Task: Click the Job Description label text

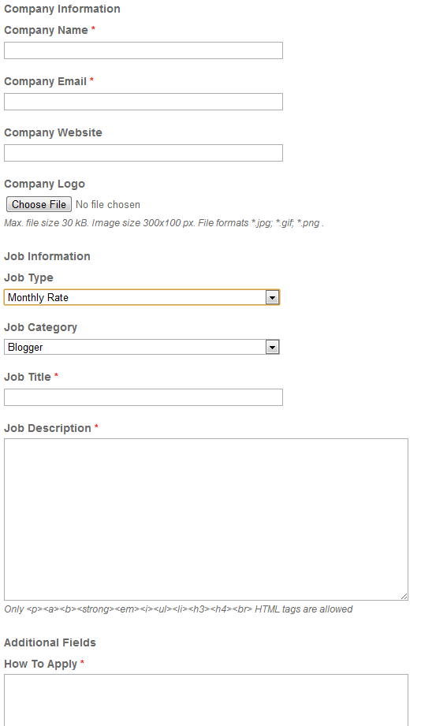Action: click(48, 428)
